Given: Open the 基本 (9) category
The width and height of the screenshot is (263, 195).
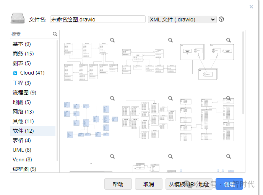Looking at the screenshot, I should (x=22, y=44).
